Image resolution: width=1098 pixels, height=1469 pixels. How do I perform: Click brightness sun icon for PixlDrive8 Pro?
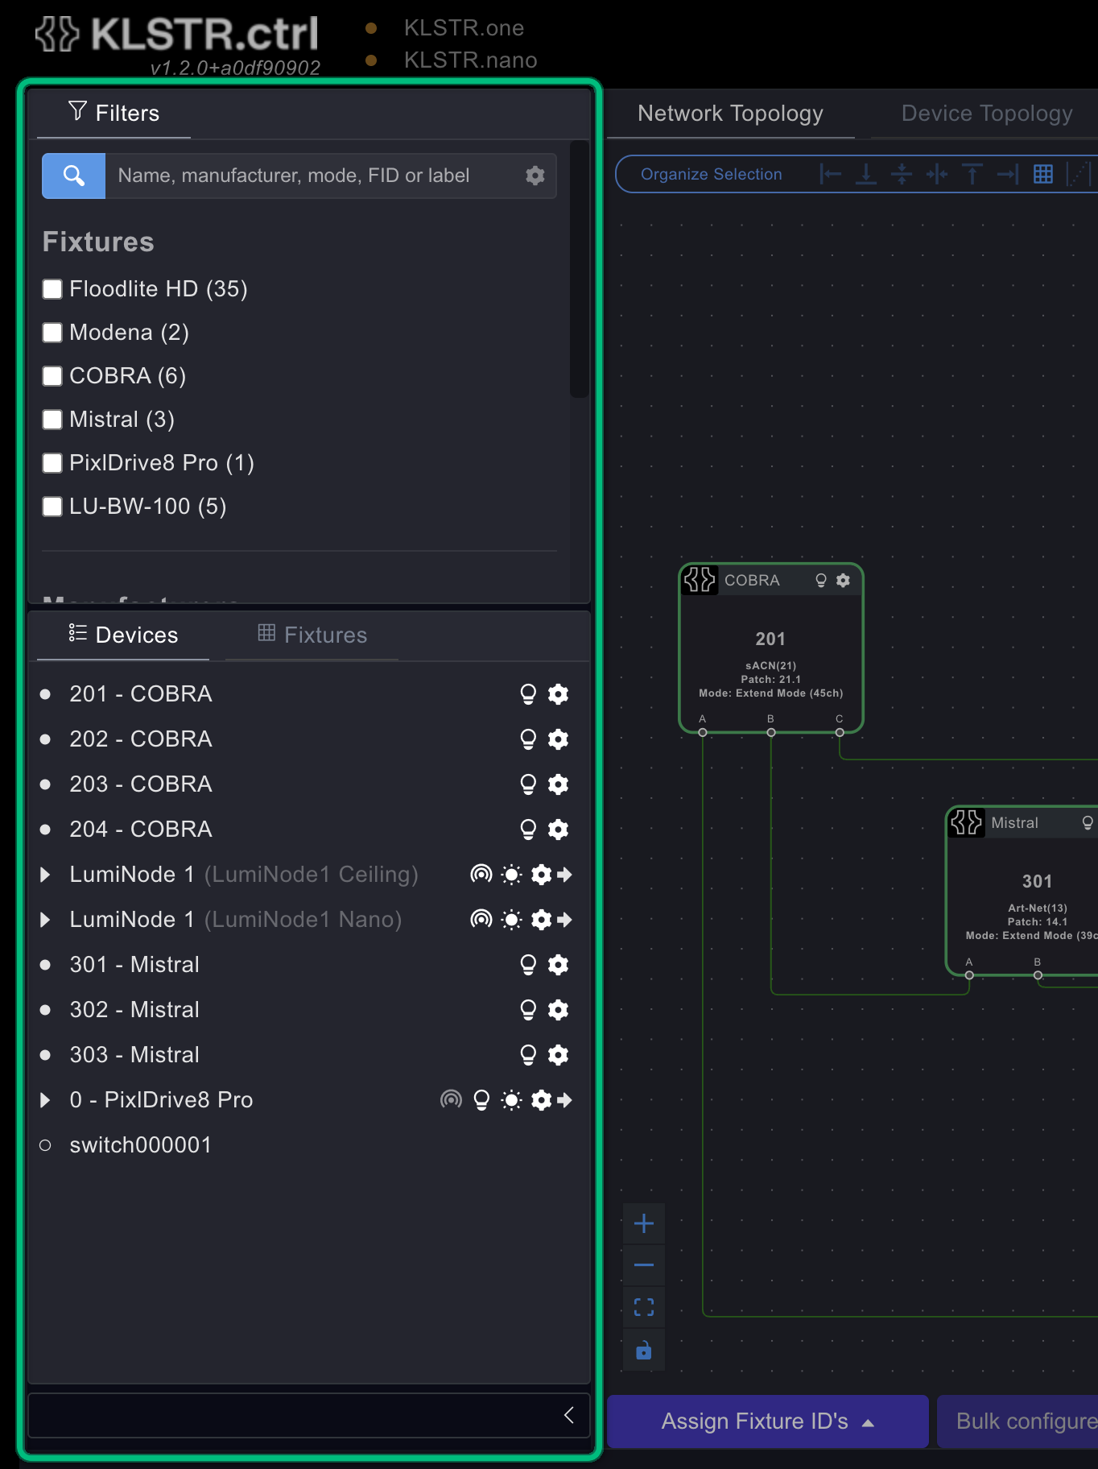point(511,1100)
